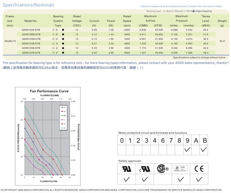231x193 pixels.
Task: Click the L series entry in chart legend
Action: (63, 120)
